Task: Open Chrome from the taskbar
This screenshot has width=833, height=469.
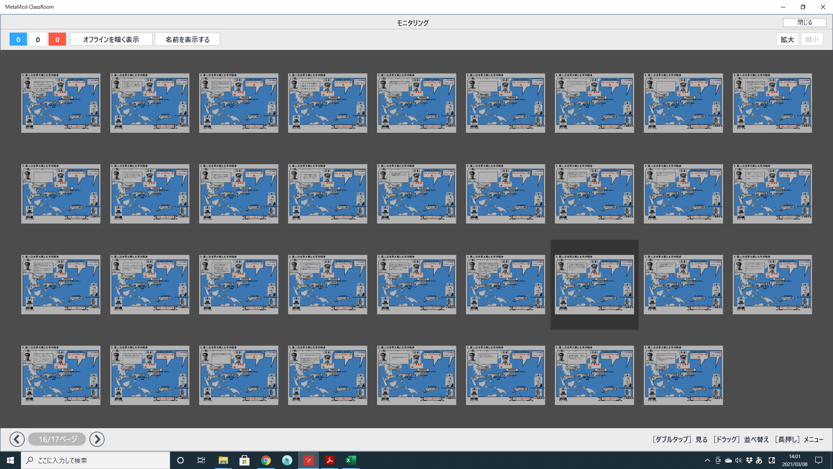Action: 266,460
